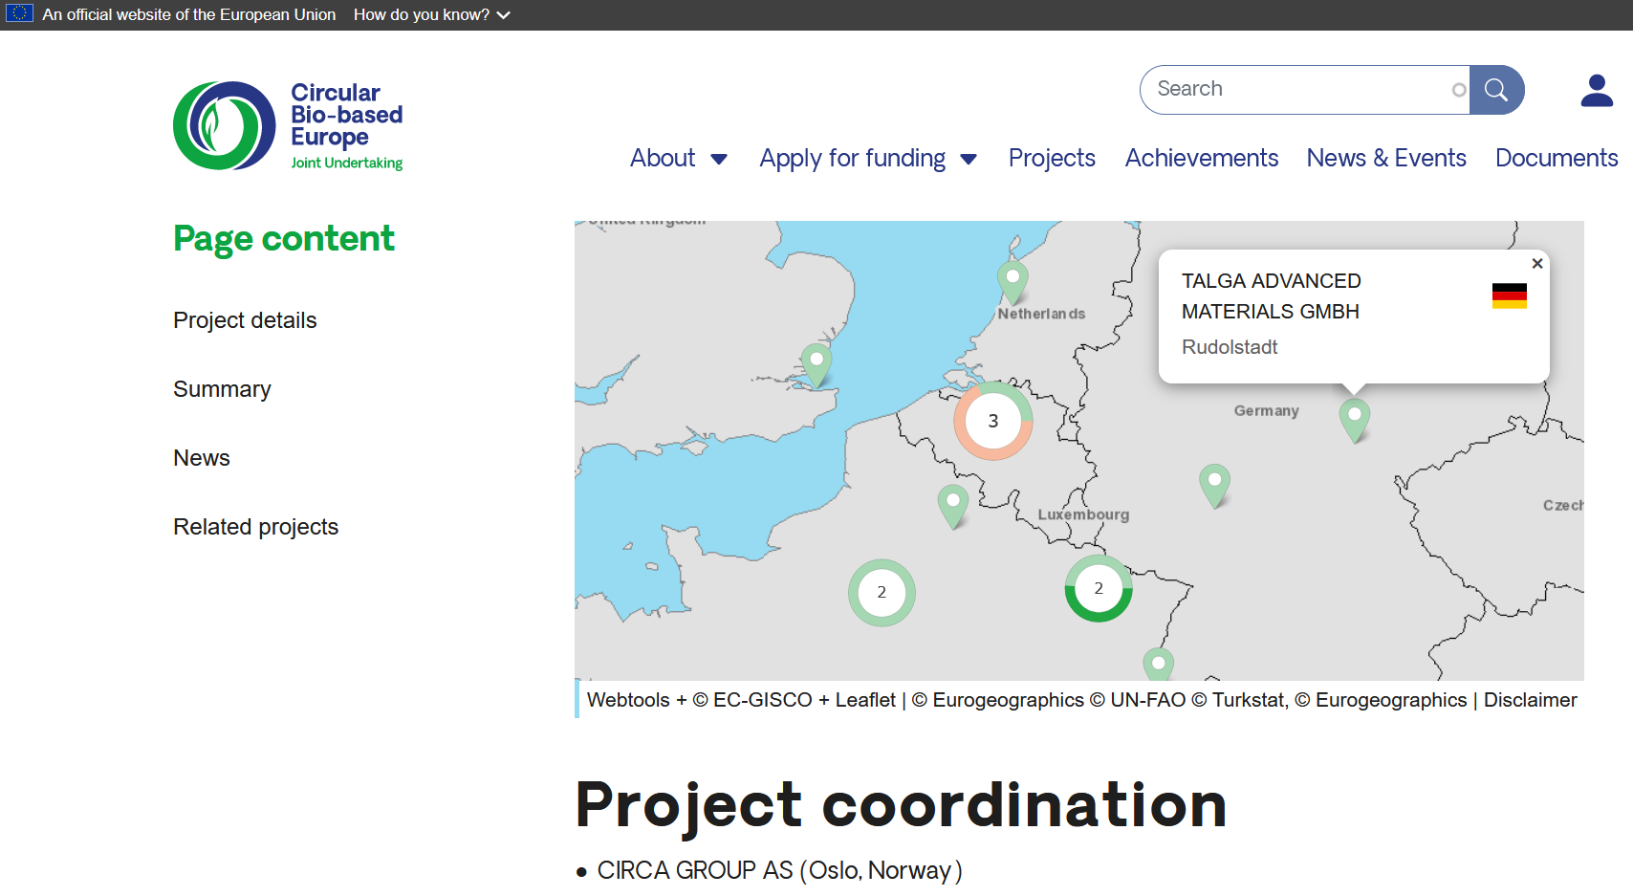Screen dimensions: 1633x896
Task: Open the map cluster marker showing 3
Action: click(x=992, y=421)
